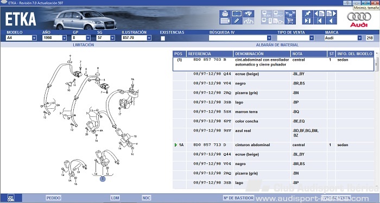Open the ALBARÁN DE MATERIAL section
Screen dimensions: 380x203
[277, 45]
